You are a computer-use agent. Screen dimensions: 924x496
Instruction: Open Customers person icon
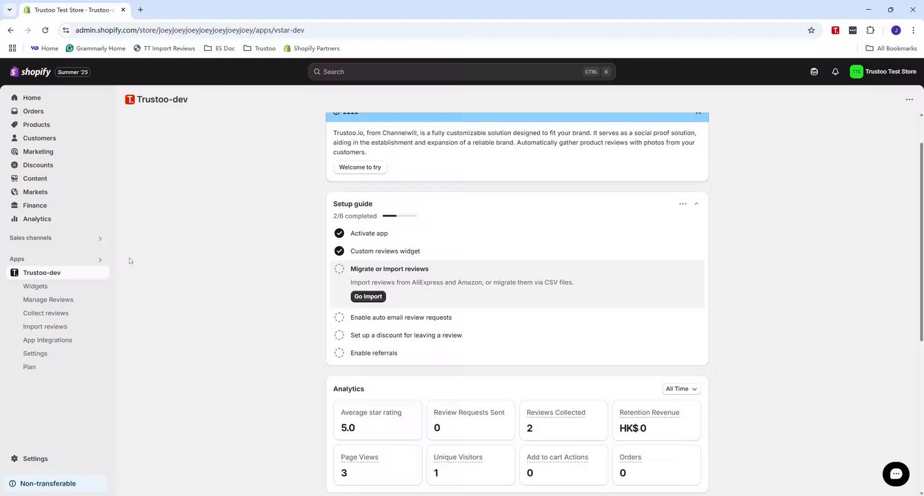(14, 138)
